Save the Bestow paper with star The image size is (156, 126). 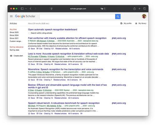coord(32,98)
